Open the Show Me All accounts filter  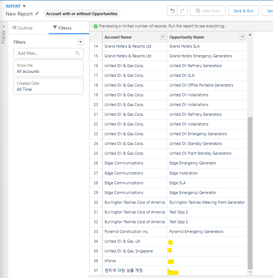pyautogui.click(x=48, y=68)
